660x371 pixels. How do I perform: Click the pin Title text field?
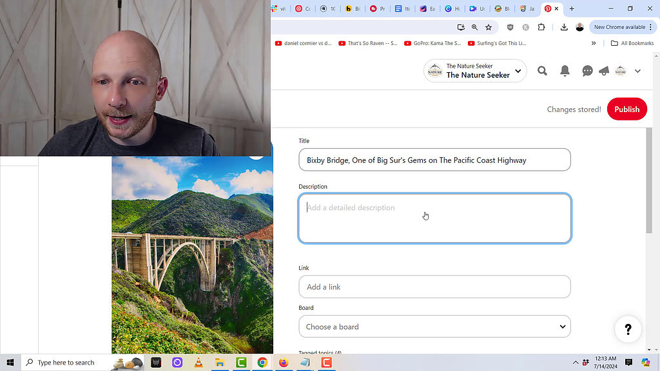tap(434, 160)
